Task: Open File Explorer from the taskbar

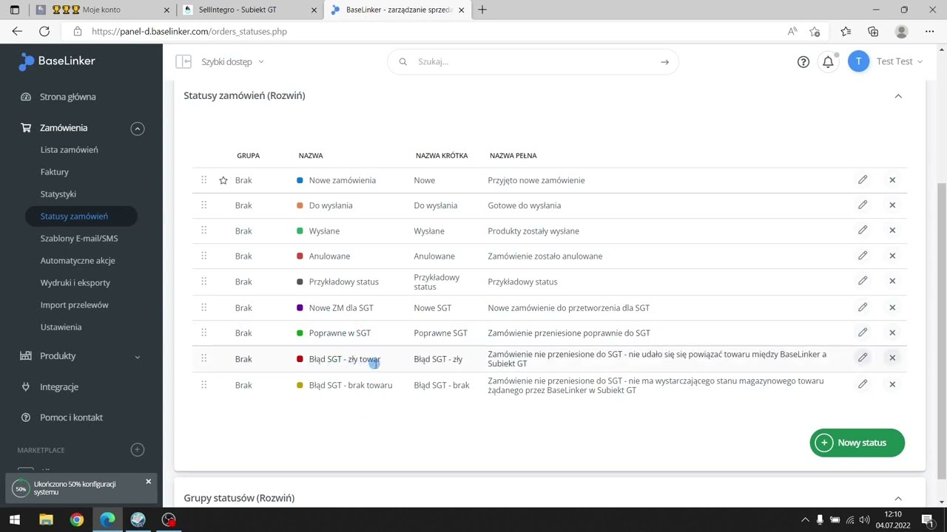Action: [46, 519]
